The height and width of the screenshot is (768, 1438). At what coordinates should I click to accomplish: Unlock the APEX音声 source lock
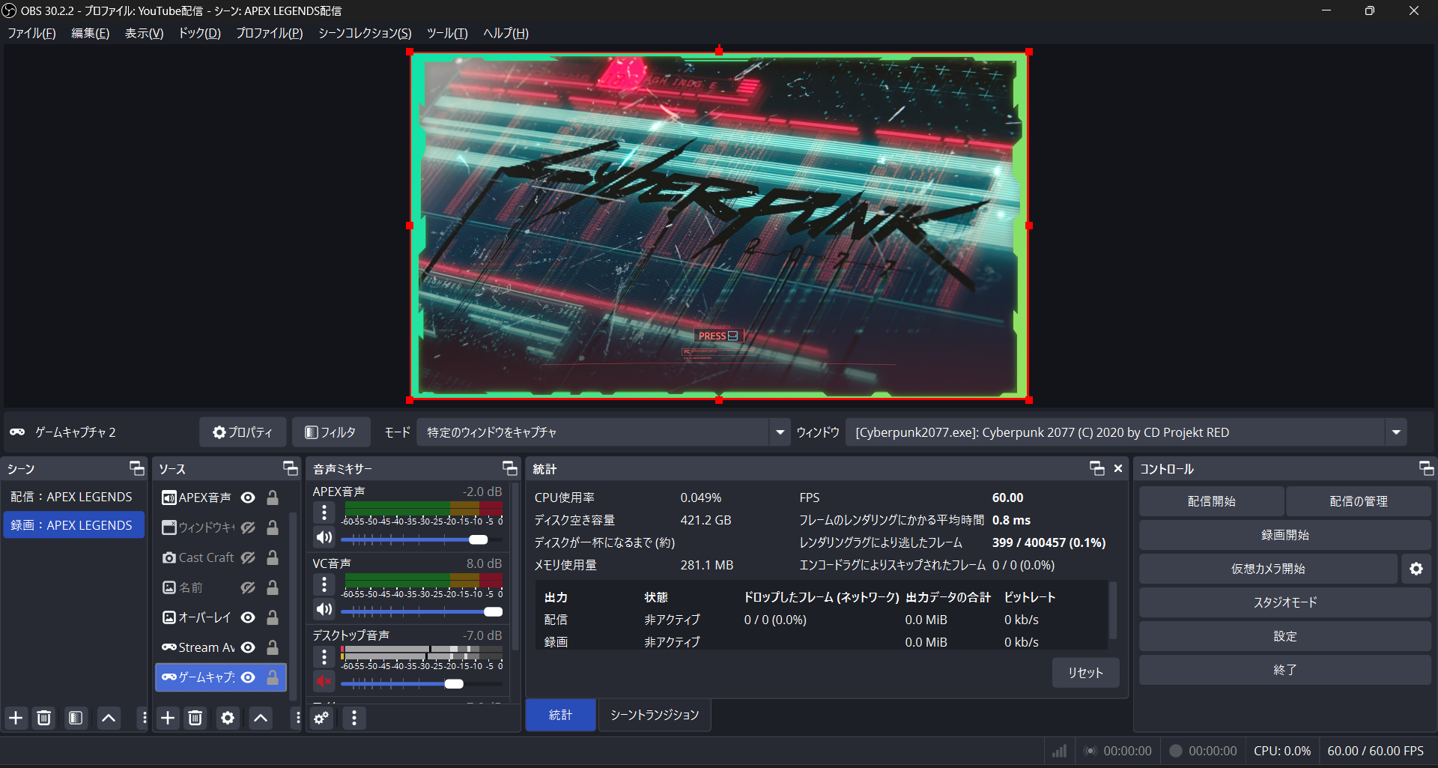pos(273,498)
